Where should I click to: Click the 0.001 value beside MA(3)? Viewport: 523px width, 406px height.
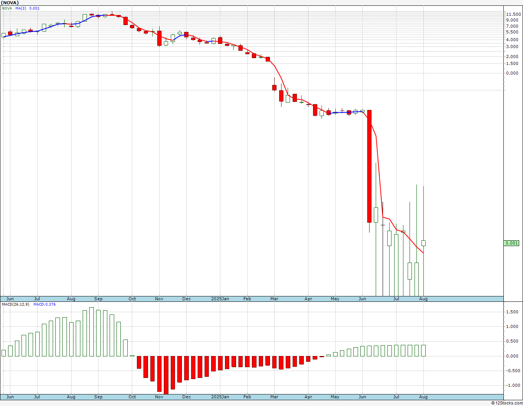(35, 8)
